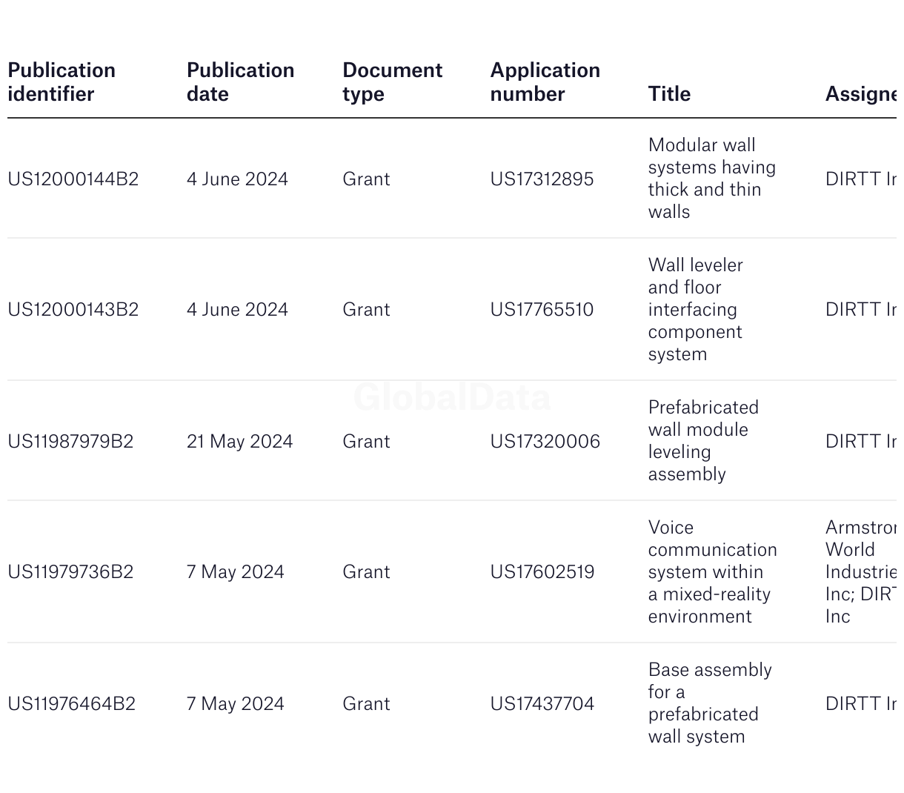904x793 pixels.
Task: Click title Modular wall systems having thick and thin walls
Action: pyautogui.click(x=712, y=179)
